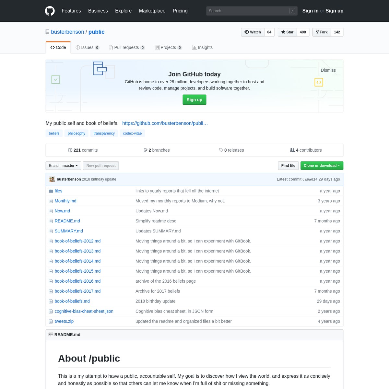Click the file icon next to Now.md
Image resolution: width=389 pixels, height=389 pixels.
point(51,211)
